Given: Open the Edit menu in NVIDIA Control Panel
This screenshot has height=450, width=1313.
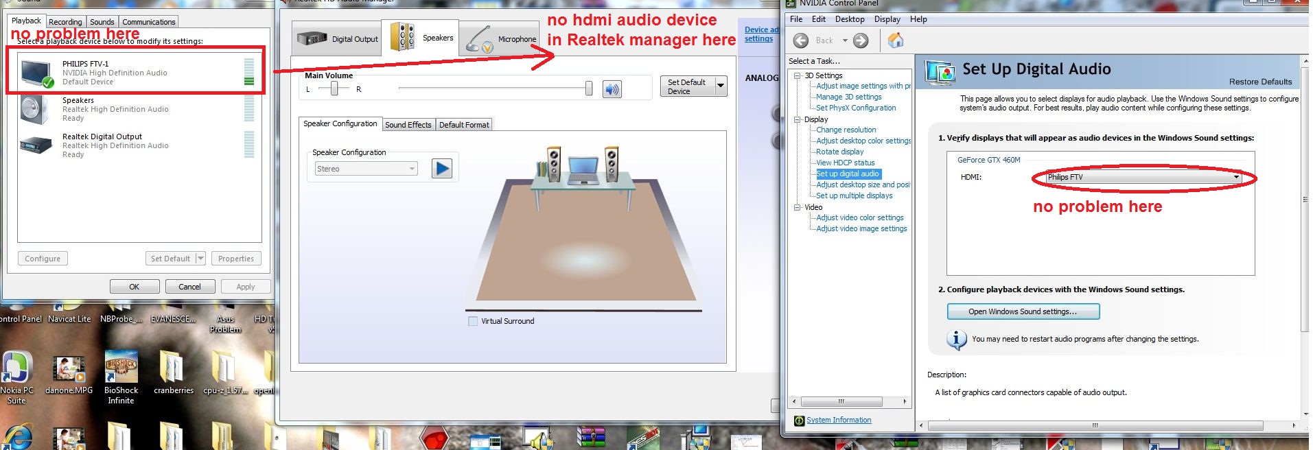Looking at the screenshot, I should click(819, 19).
